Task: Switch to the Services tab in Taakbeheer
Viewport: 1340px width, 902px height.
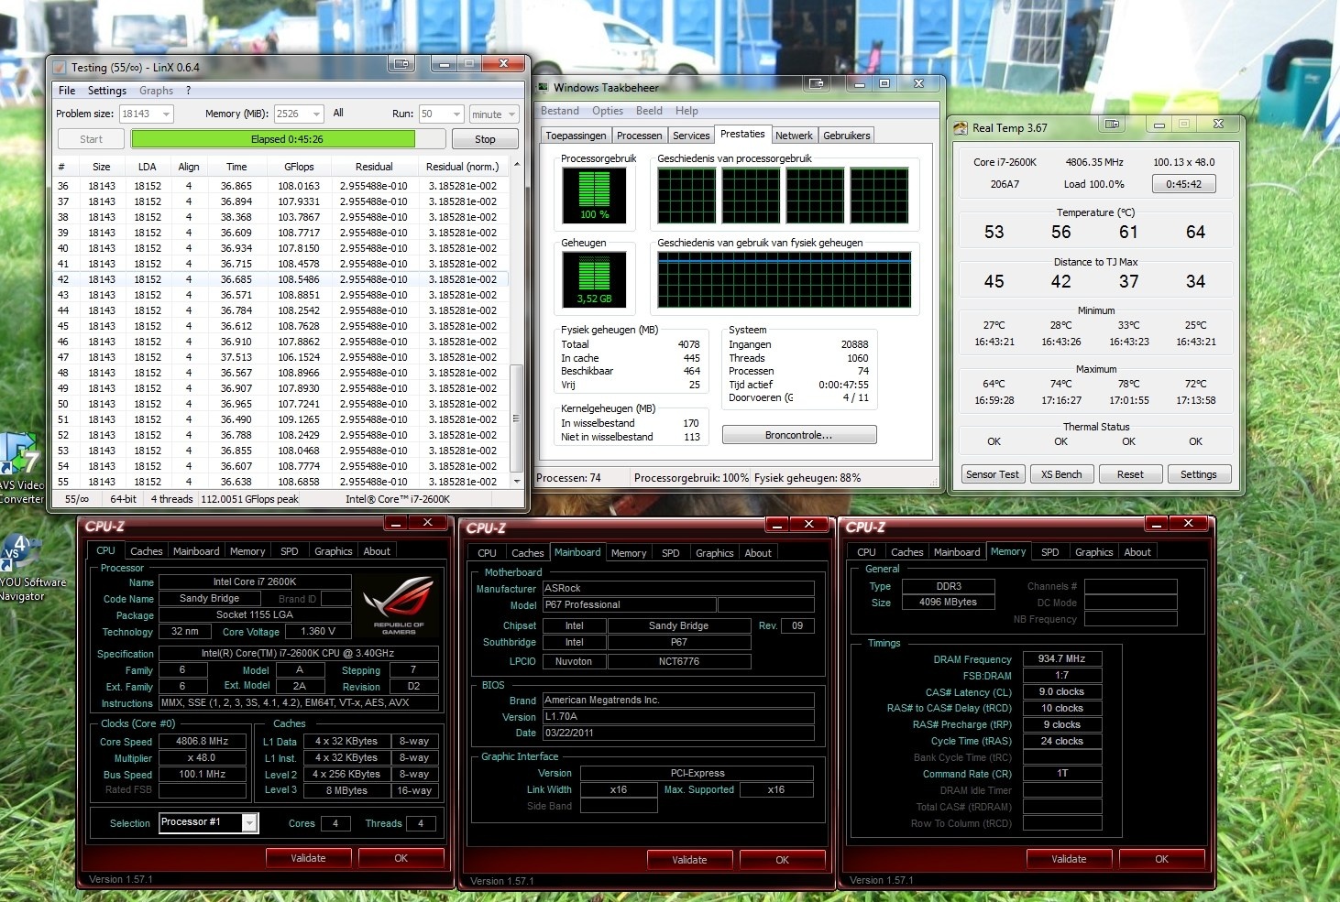Action: 691,136
